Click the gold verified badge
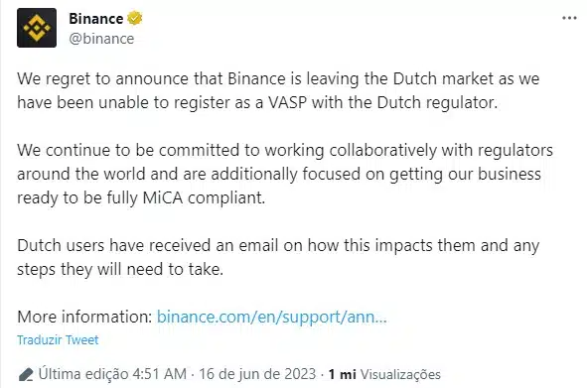 pos(135,18)
